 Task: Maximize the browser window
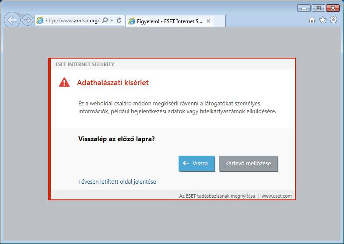[x=318, y=8]
